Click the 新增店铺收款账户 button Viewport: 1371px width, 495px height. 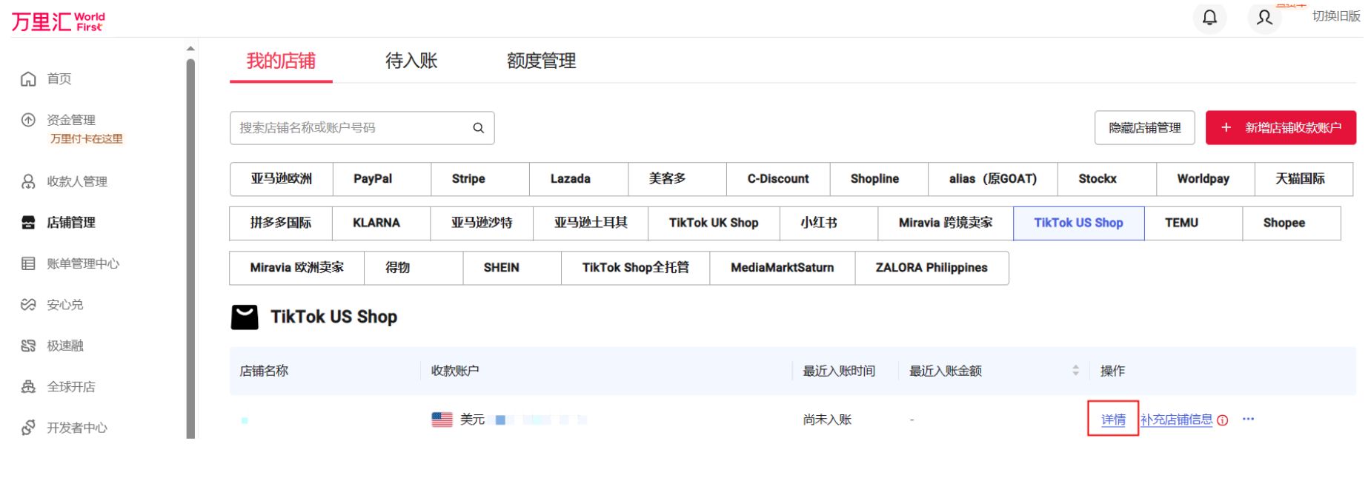tap(1281, 128)
